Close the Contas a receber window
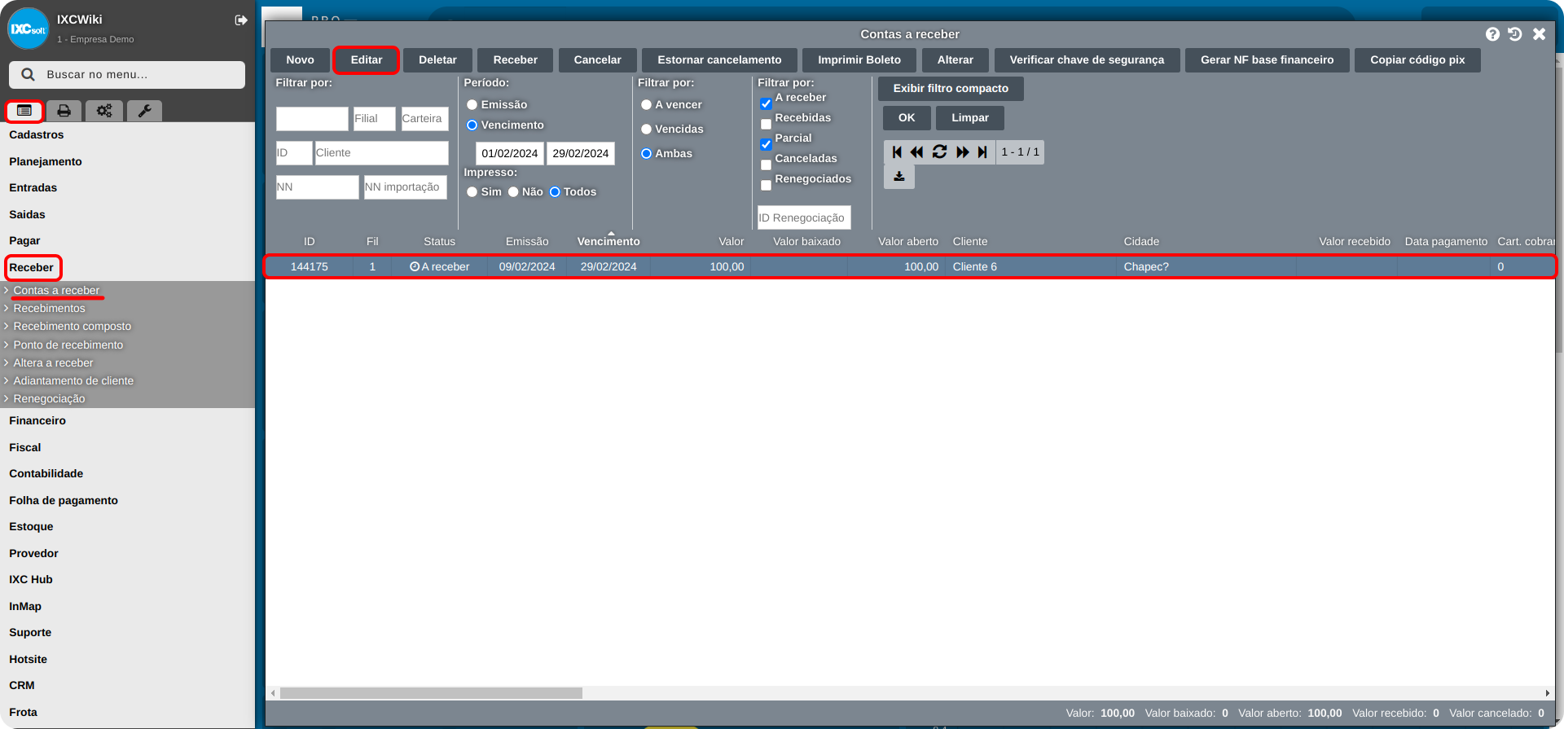 click(x=1539, y=34)
